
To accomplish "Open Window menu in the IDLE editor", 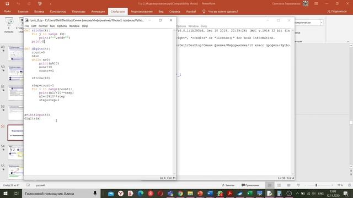I will [74, 26].
